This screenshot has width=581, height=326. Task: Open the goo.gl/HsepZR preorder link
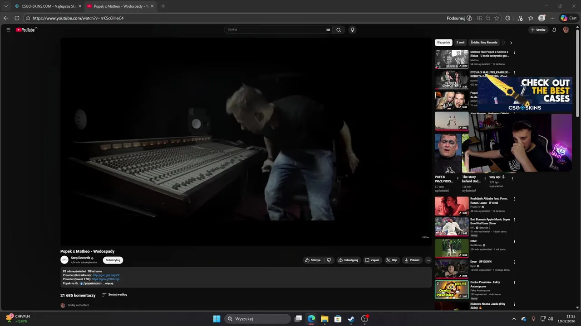[x=106, y=275]
